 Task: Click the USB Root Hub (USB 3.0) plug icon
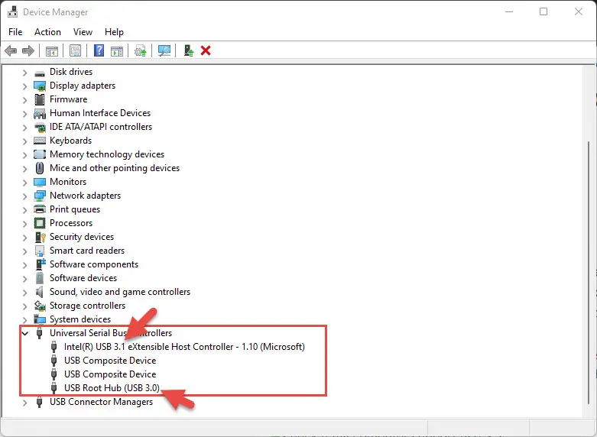coord(54,388)
